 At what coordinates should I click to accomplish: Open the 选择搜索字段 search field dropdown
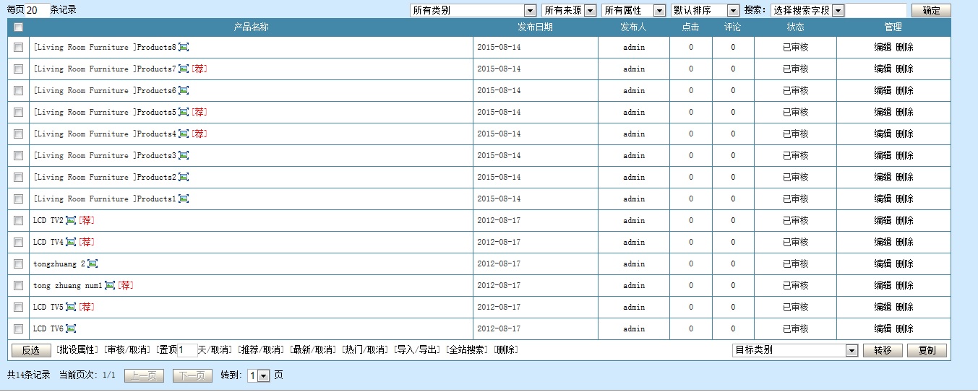click(x=807, y=11)
